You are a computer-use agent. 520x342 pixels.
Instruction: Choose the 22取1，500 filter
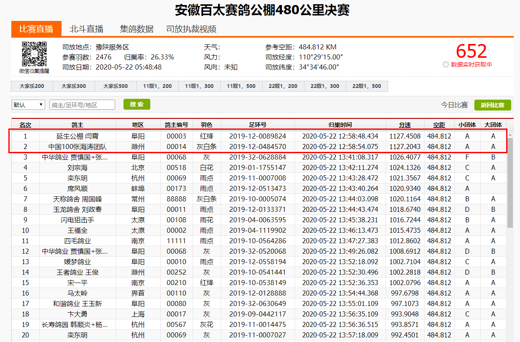(367, 86)
